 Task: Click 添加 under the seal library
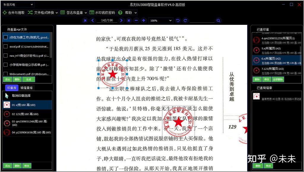click(7, 166)
